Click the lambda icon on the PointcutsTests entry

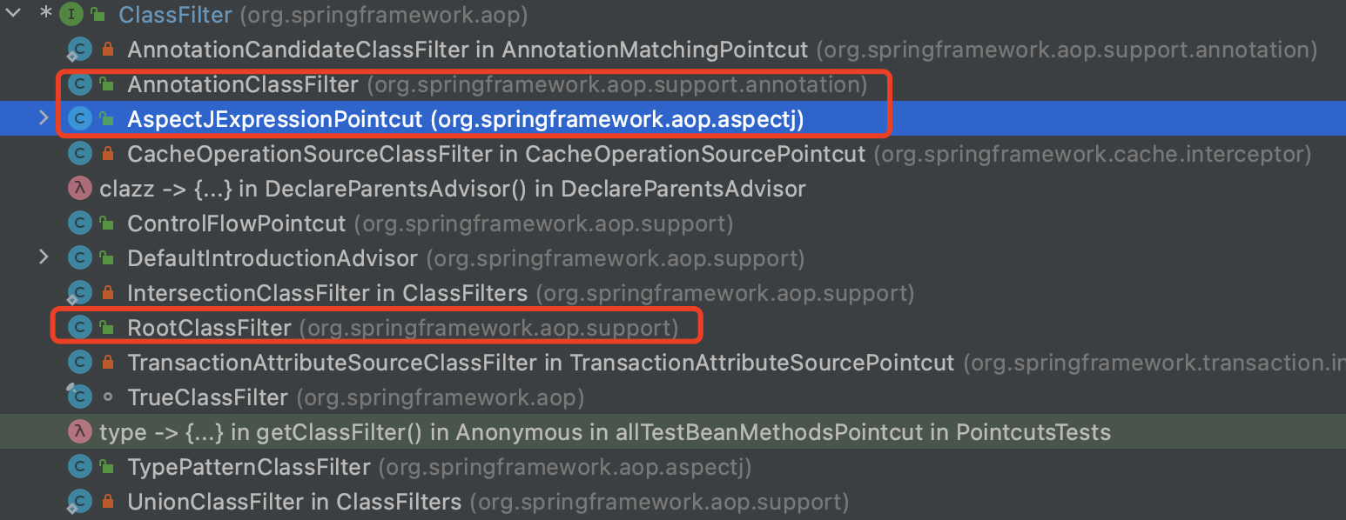[79, 431]
